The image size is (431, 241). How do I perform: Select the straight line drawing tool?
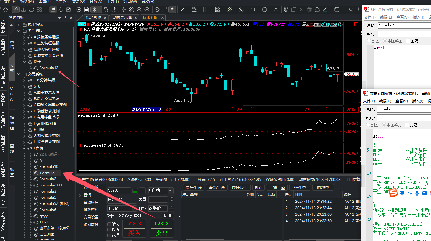(x=182, y=10)
